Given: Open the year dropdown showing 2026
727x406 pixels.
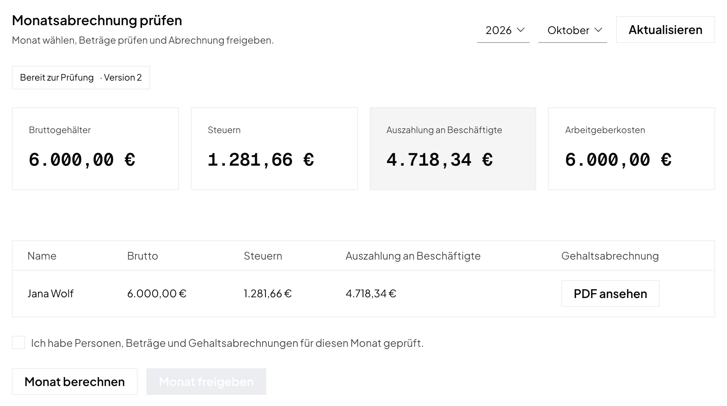Looking at the screenshot, I should click(x=503, y=30).
